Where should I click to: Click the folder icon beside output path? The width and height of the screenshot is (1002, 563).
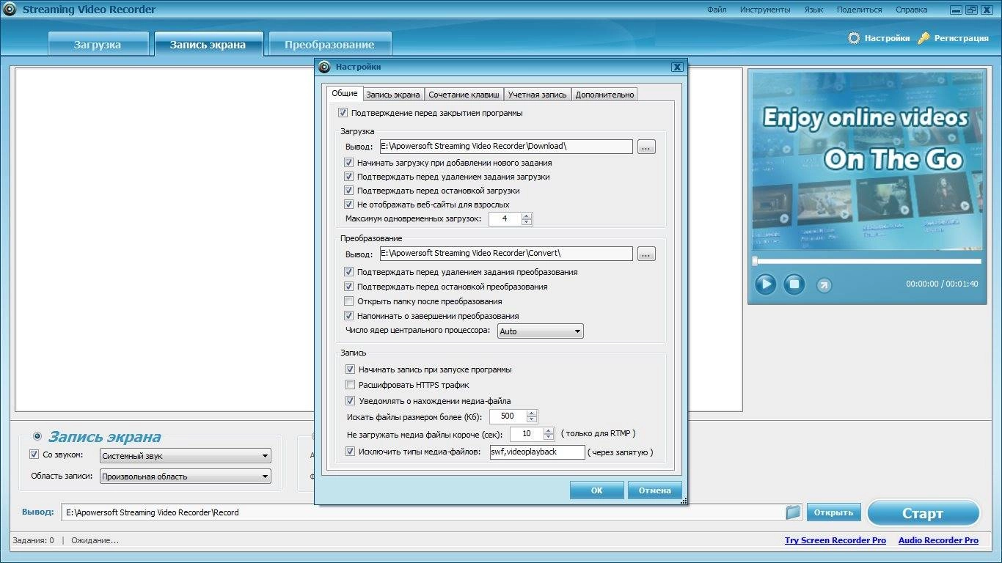tap(793, 512)
